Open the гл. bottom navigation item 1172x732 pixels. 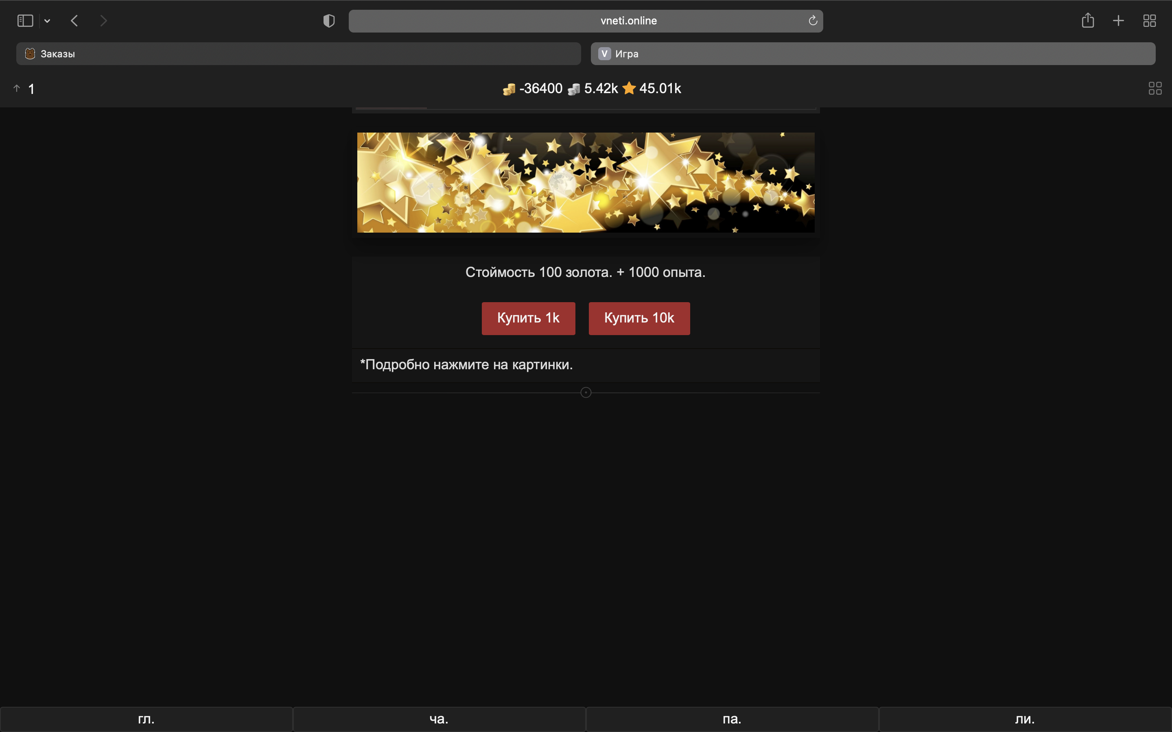point(146,719)
